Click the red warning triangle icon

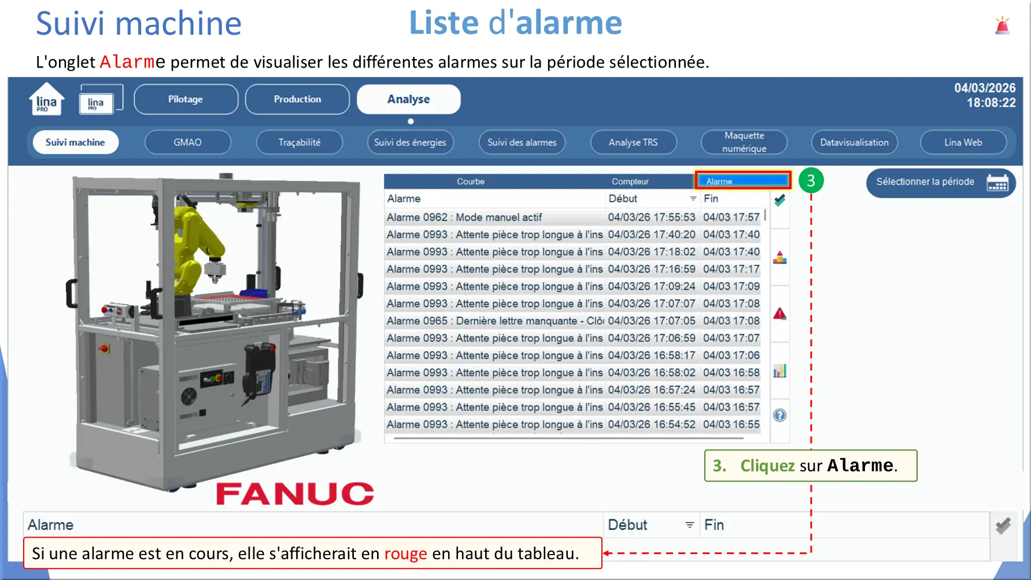779,313
